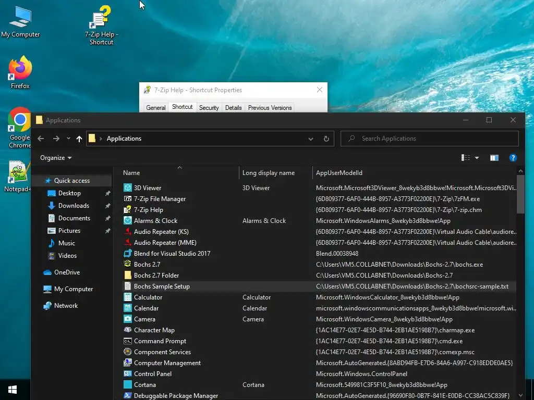Switch to Shortcut tab in Properties dialog

point(182,107)
